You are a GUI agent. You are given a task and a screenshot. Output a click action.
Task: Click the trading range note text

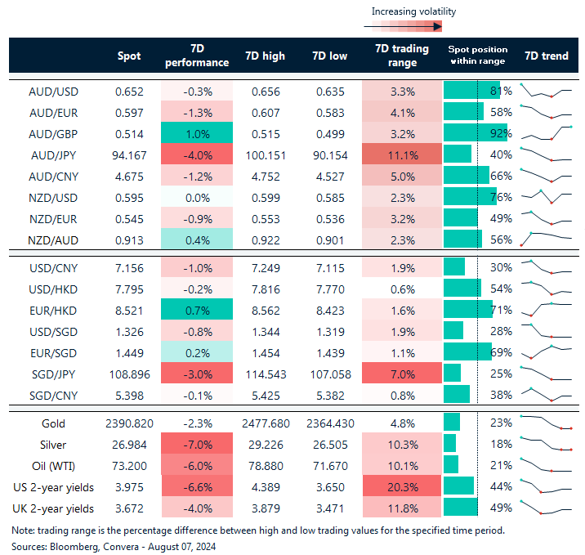tap(258, 530)
